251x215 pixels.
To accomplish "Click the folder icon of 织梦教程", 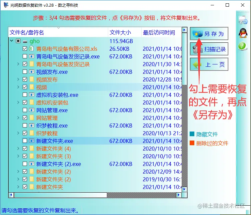I will click(32, 133).
